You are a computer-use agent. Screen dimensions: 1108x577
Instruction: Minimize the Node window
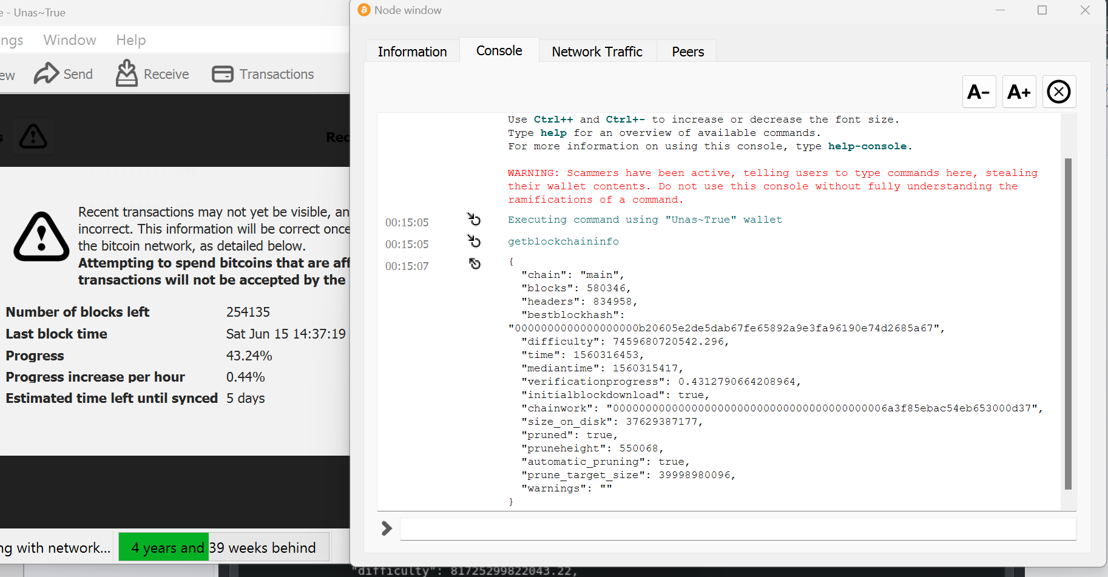[1001, 10]
